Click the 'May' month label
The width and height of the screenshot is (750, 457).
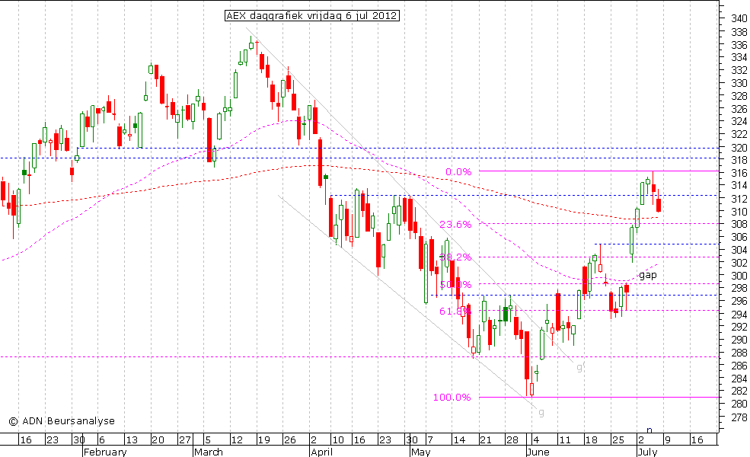(421, 452)
